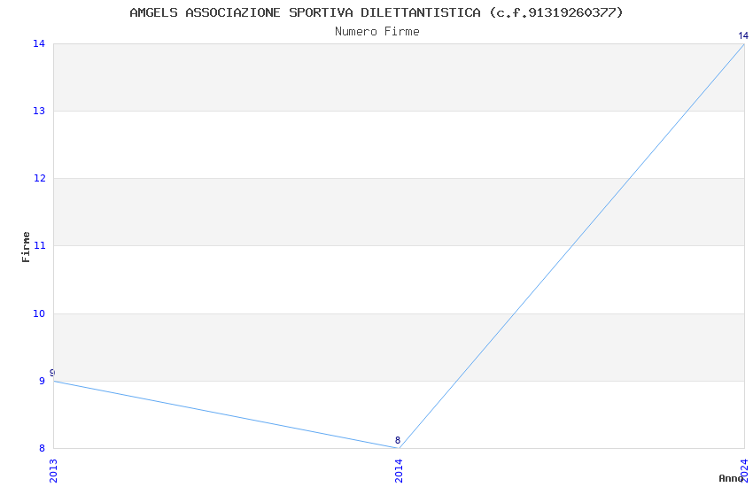Click the y-axis tick value 12

(x=39, y=179)
